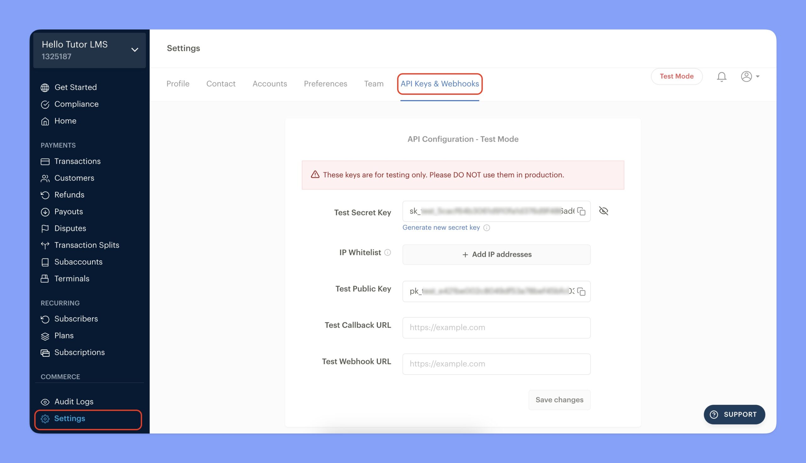Image resolution: width=806 pixels, height=463 pixels.
Task: Click the Subscribers refresh icon
Action: 45,319
